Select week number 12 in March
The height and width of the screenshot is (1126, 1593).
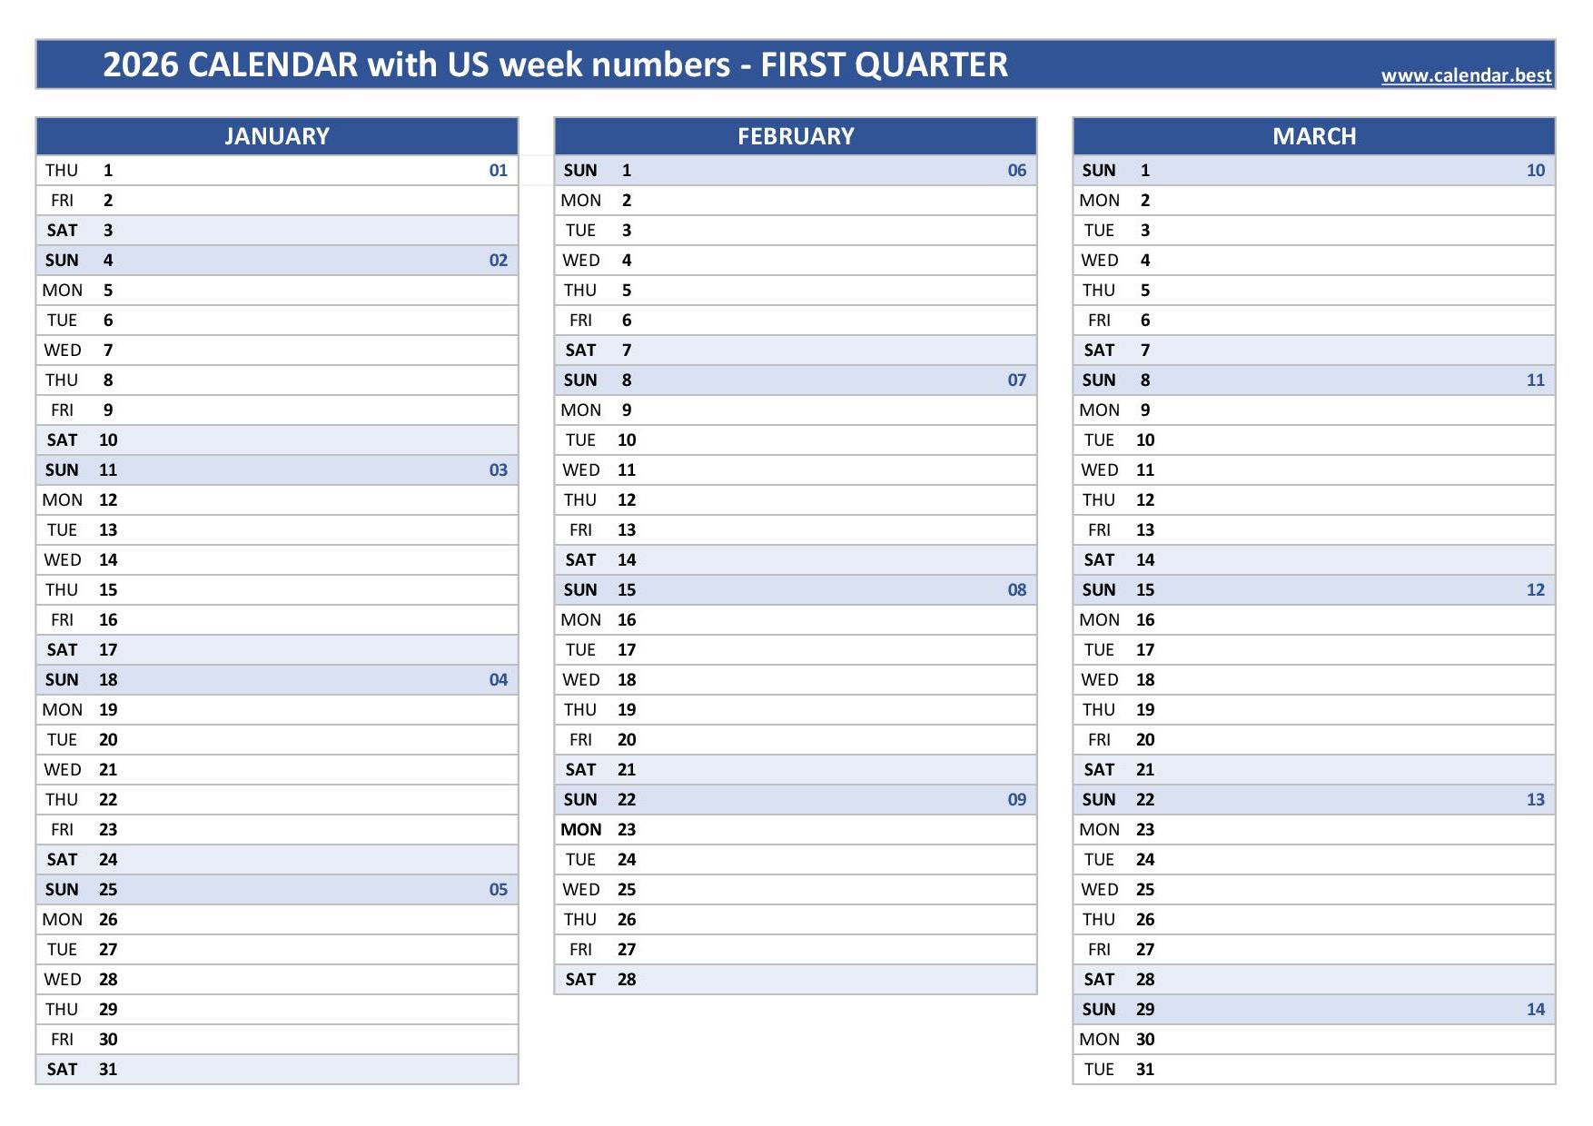tap(1536, 590)
